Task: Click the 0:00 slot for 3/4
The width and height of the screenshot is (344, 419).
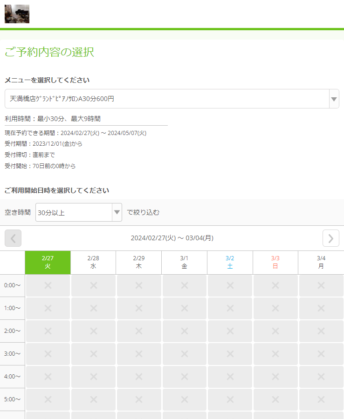Action: (321, 285)
